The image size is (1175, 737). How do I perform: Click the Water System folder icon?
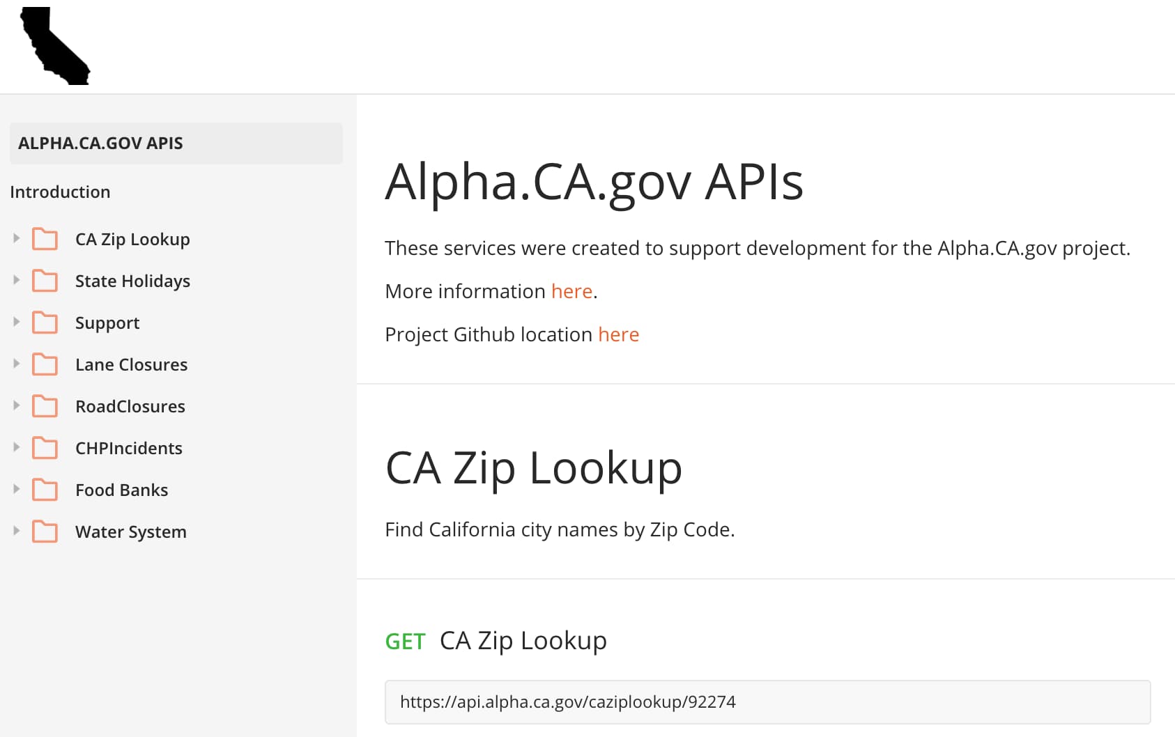click(x=45, y=532)
